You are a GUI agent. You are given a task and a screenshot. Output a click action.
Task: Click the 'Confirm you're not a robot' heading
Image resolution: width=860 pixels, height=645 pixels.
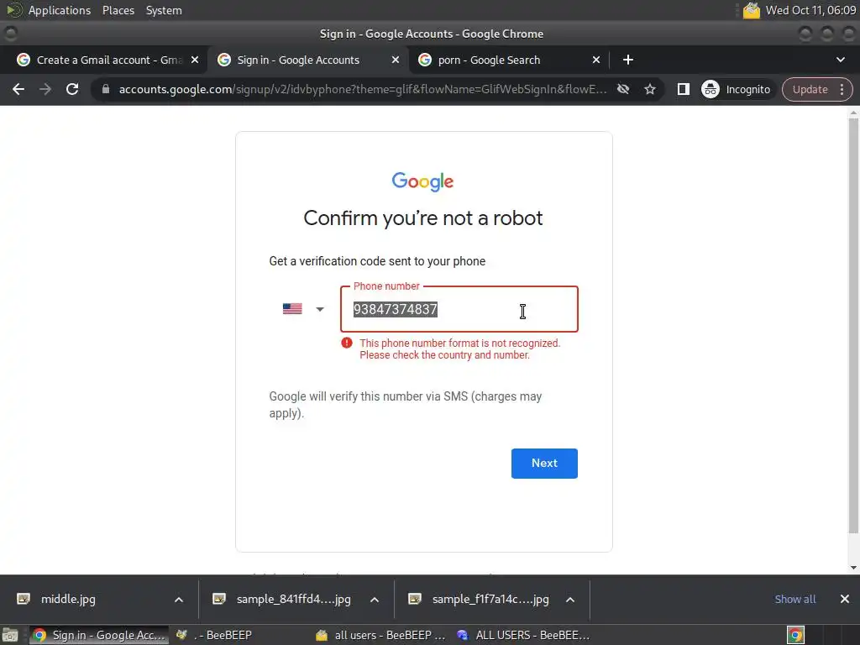click(423, 218)
